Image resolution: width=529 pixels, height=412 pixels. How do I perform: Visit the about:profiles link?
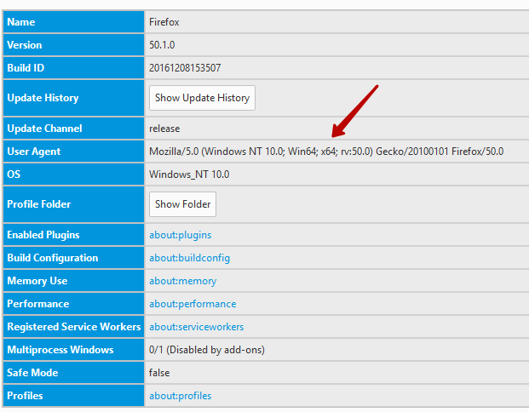pyautogui.click(x=180, y=396)
